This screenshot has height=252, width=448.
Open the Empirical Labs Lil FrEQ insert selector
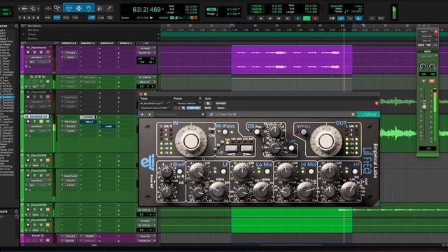(154, 108)
